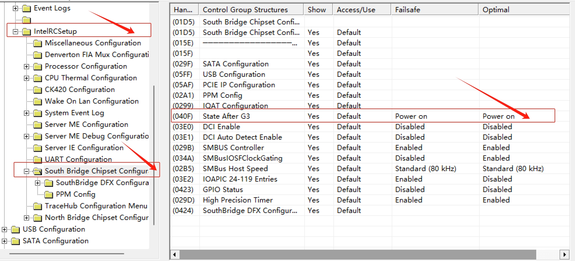Screen dimensions: 575x261
Task: Select the Miscellaneous Configuration folder icon
Action: click(x=38, y=43)
